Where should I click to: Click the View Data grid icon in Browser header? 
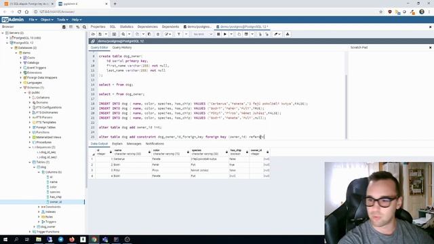71,27
